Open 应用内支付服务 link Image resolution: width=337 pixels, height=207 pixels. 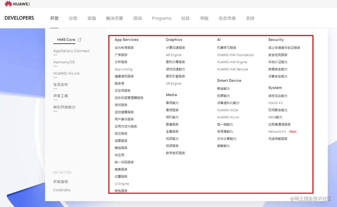point(126,126)
